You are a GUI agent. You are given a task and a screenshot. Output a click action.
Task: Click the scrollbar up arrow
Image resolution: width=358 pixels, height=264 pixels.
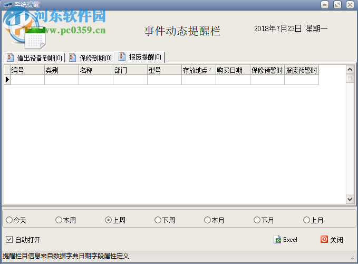(350, 69)
